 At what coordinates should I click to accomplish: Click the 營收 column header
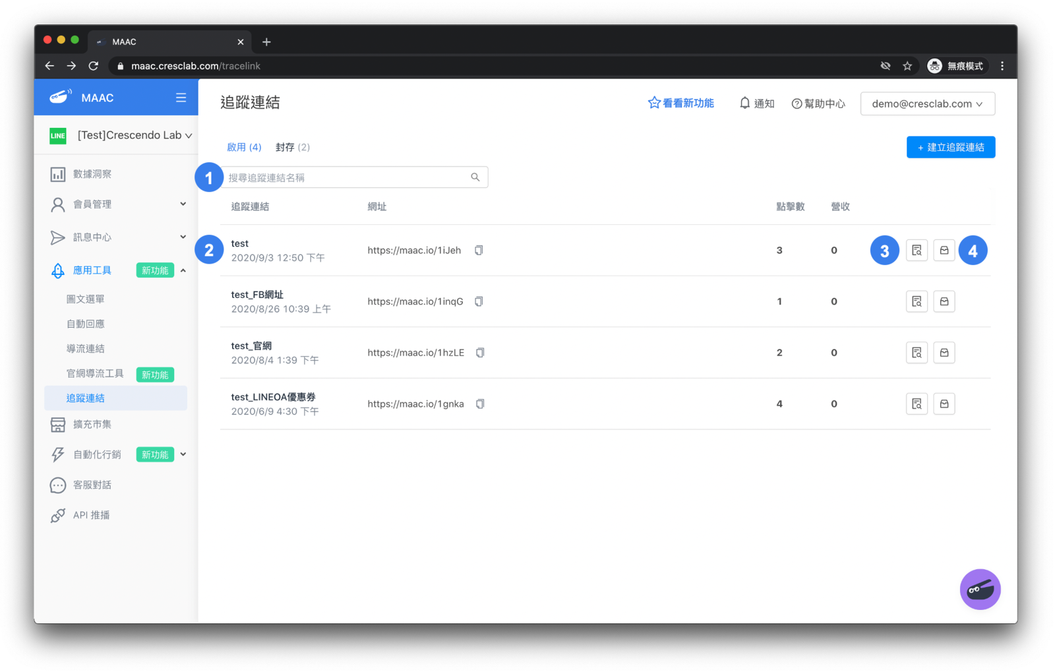coord(840,207)
